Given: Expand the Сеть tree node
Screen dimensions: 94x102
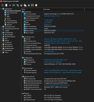Looking at the screenshot, I should coord(1,39).
